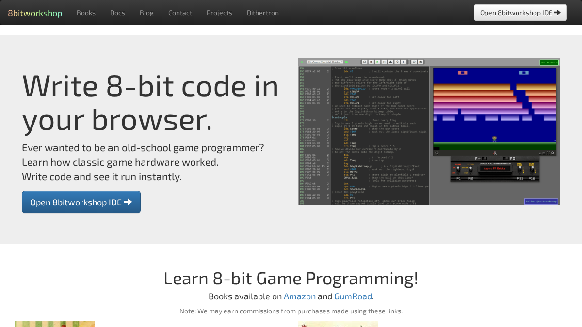Click the IDE screenshot image
This screenshot has width=582, height=327.
429,132
